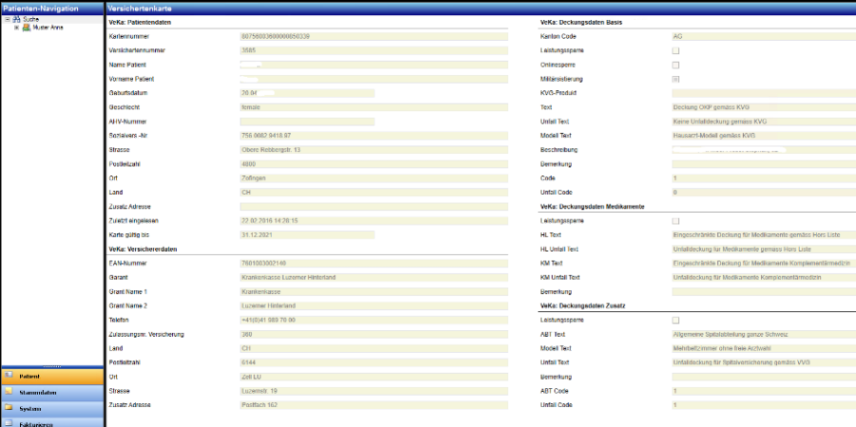856x427 pixels.
Task: Click the Grant Name 2 field
Action: (374, 306)
